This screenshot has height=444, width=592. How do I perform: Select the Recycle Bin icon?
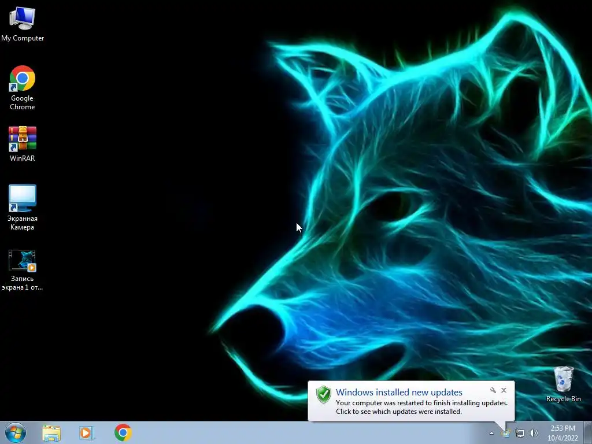tap(563, 384)
